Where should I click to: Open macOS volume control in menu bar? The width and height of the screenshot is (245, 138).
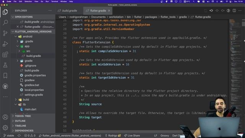[x=208, y=2]
